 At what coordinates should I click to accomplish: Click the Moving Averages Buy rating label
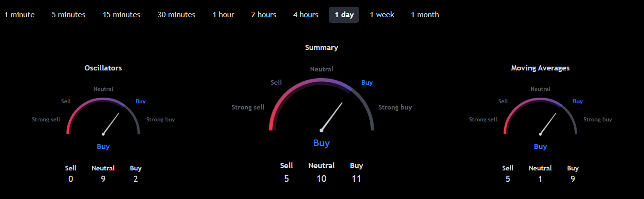pyautogui.click(x=540, y=147)
